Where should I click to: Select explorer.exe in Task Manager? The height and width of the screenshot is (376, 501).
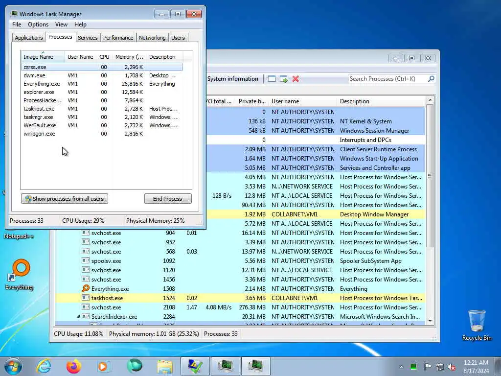point(102,92)
